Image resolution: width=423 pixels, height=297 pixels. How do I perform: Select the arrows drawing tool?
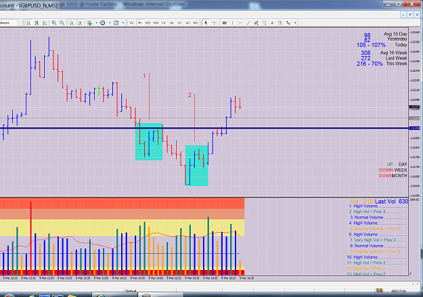click(288, 23)
